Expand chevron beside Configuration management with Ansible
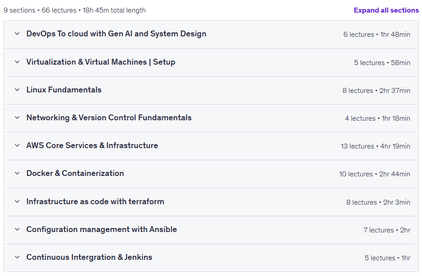This screenshot has width=422, height=276. 17,229
